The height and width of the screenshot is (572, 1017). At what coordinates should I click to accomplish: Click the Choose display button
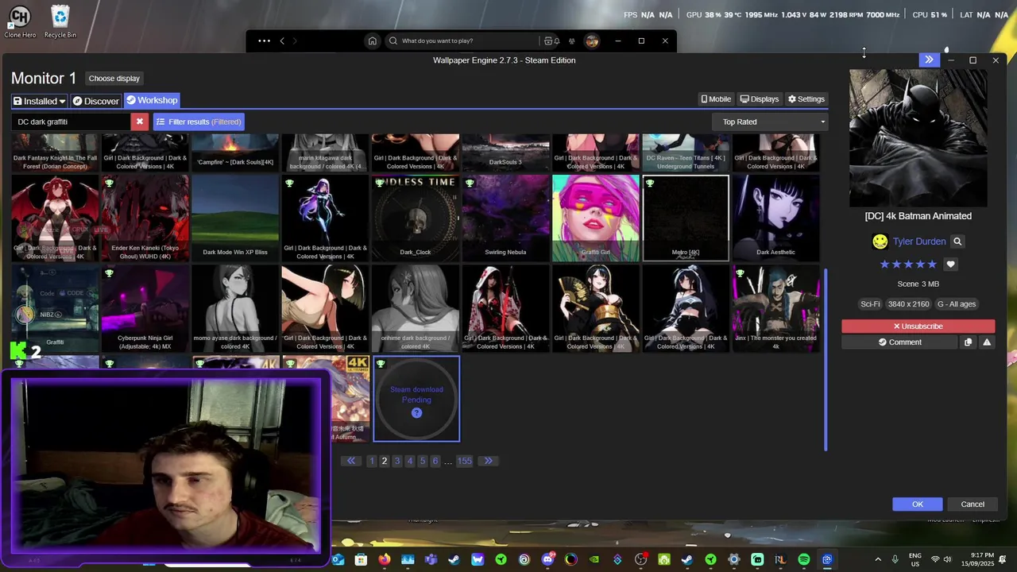(114, 79)
